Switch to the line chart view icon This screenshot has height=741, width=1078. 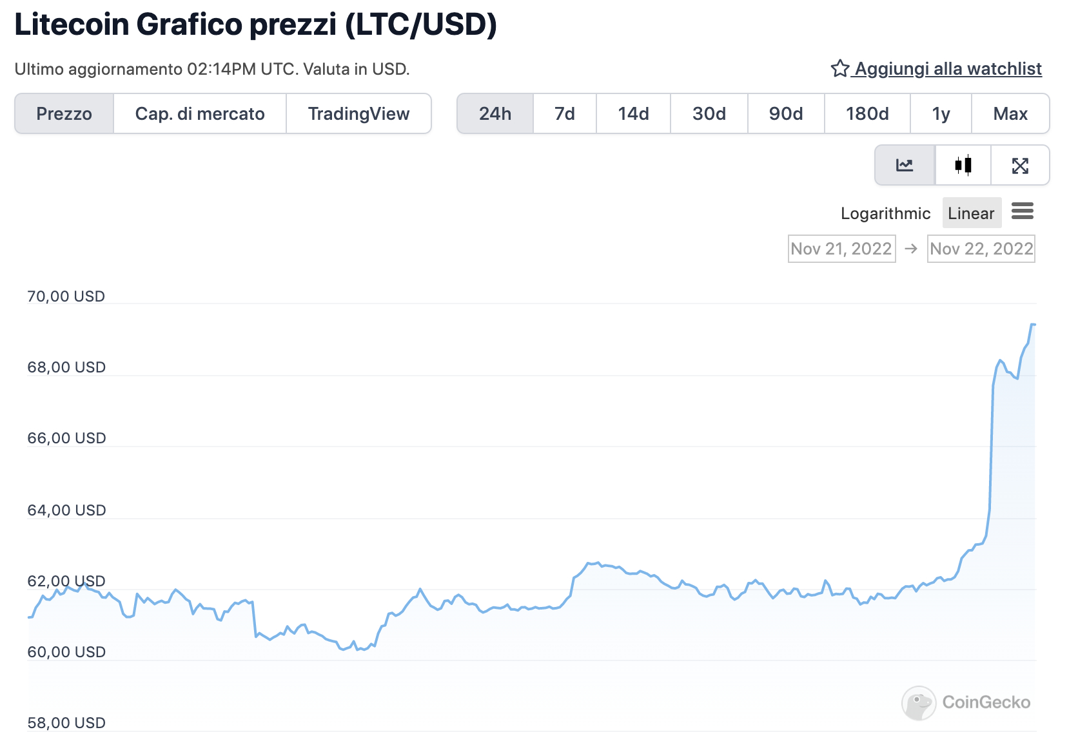905,166
